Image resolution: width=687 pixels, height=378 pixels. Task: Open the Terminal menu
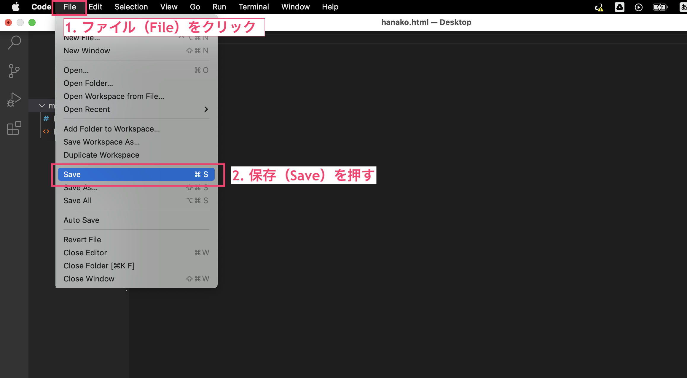pyautogui.click(x=254, y=7)
